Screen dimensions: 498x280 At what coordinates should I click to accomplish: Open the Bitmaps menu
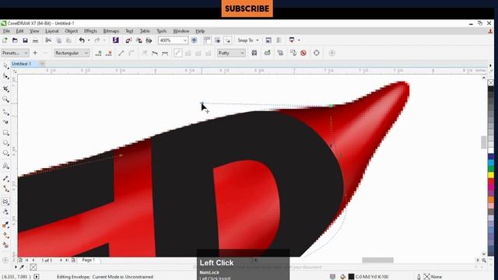(110, 31)
